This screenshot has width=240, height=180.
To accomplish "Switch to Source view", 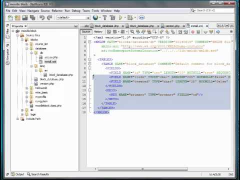I will click(86, 31).
